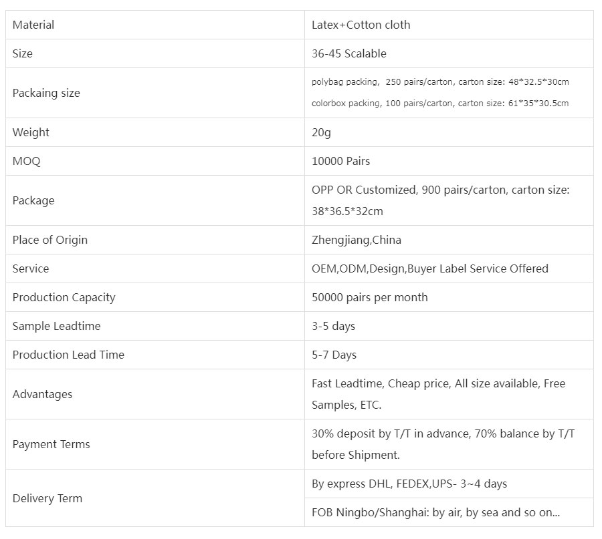
Task: Click the Production Lead Time label
Action: coord(68,355)
